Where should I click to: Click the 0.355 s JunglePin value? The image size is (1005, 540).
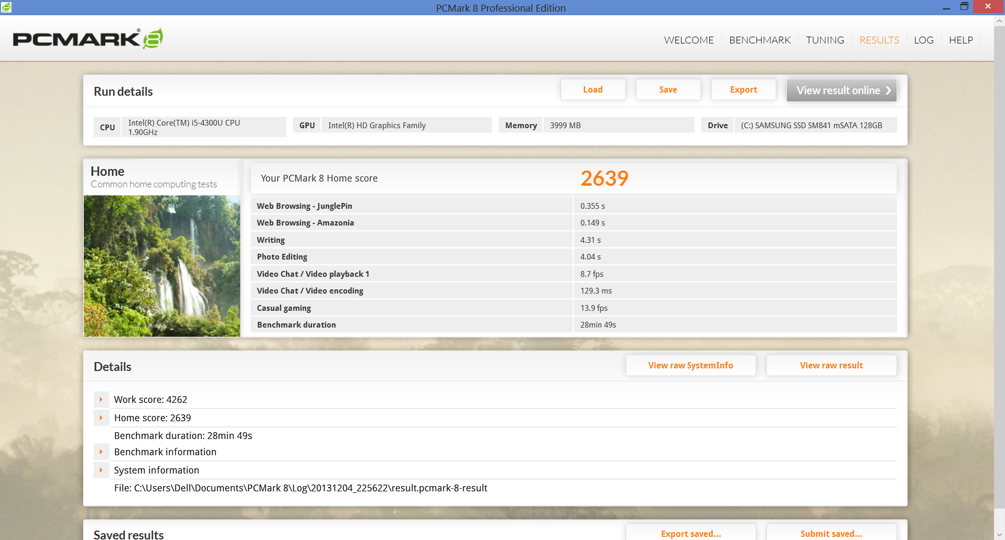coord(593,206)
